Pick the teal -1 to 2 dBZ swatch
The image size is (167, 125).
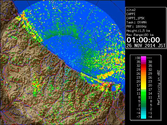(x=144, y=109)
